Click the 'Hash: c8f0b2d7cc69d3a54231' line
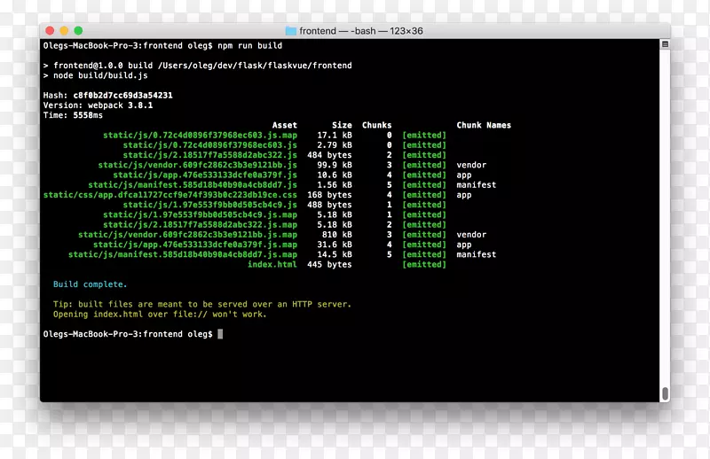 (x=107, y=95)
